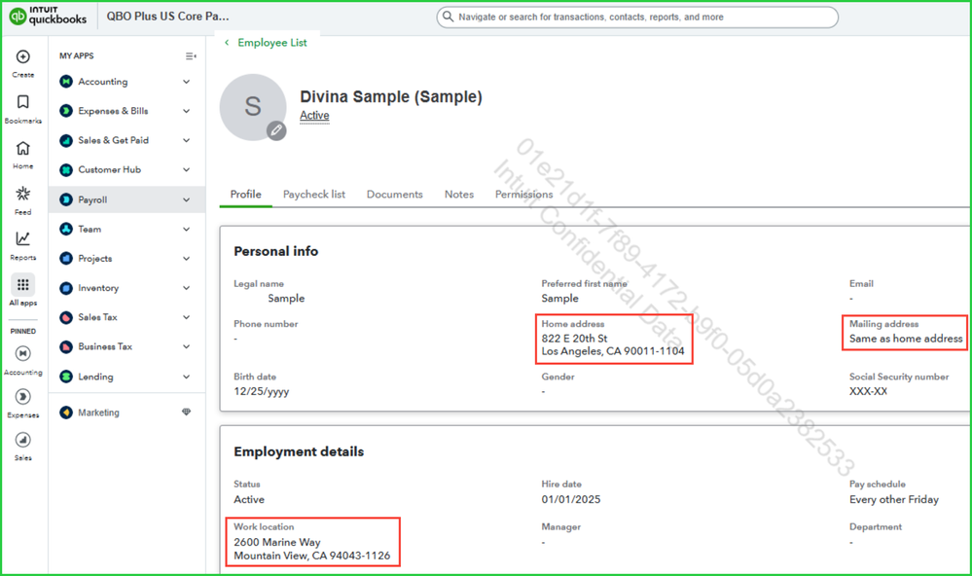This screenshot has width=972, height=576.
Task: Open pinned Accounting icon in rail
Action: pos(23,353)
